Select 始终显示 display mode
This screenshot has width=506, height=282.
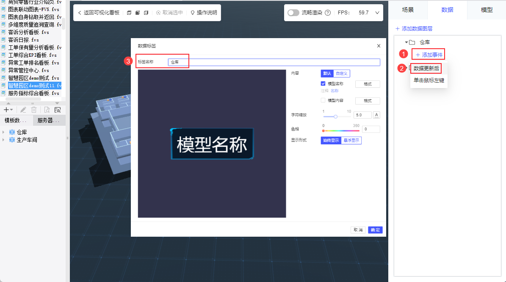[331, 140]
